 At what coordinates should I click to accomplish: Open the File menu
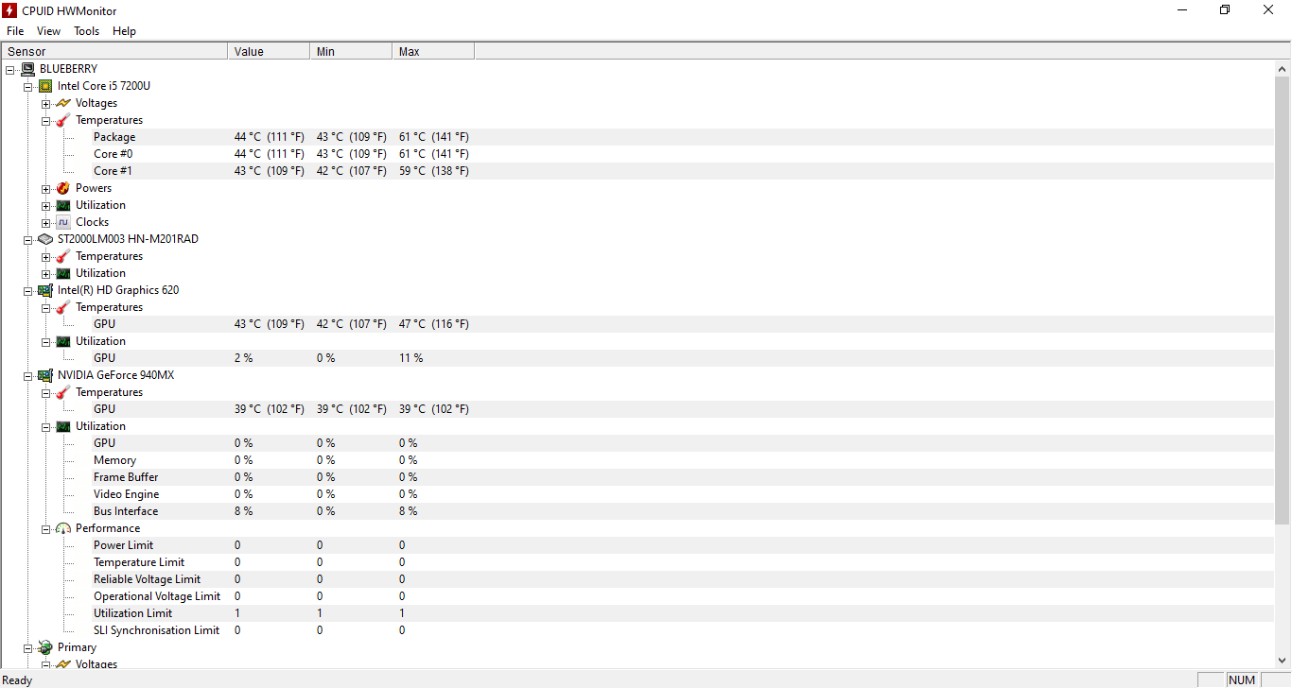[15, 31]
